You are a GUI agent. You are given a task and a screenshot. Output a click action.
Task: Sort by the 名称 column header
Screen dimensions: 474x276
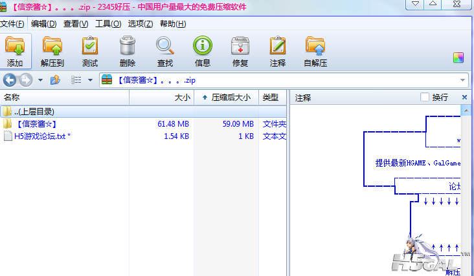[x=64, y=98]
